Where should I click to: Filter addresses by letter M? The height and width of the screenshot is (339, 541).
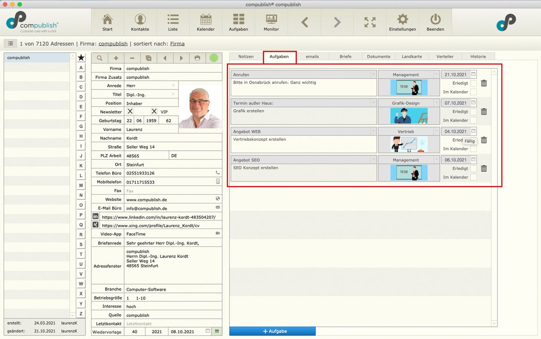pyautogui.click(x=81, y=185)
